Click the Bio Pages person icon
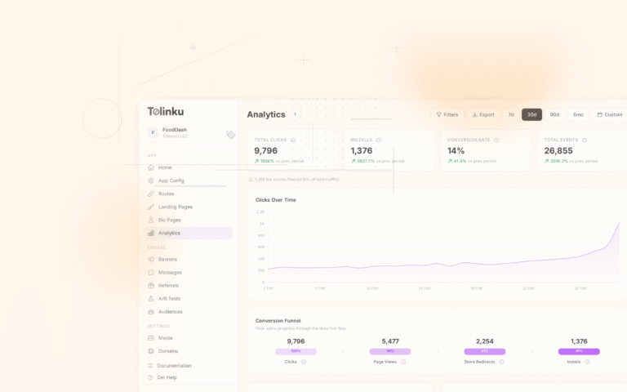Viewport: 627px width, 392px height. (151, 220)
